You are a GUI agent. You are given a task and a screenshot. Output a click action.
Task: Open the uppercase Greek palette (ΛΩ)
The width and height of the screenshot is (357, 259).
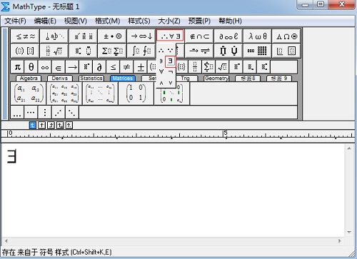click(x=286, y=36)
